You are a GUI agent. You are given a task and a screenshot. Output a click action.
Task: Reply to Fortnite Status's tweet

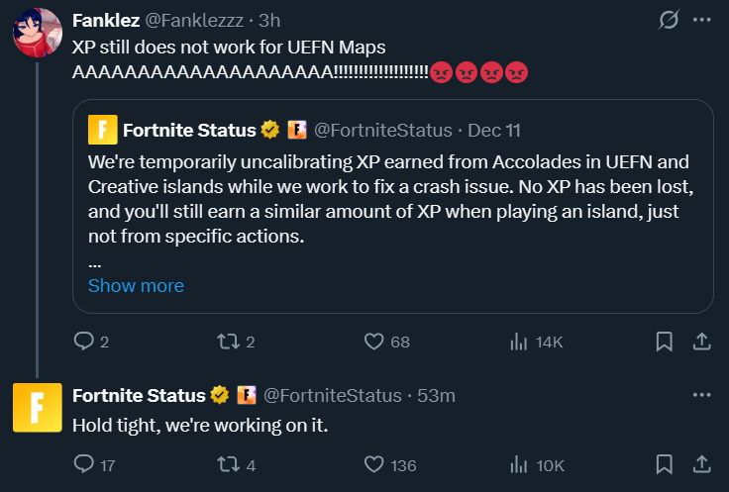[84, 464]
